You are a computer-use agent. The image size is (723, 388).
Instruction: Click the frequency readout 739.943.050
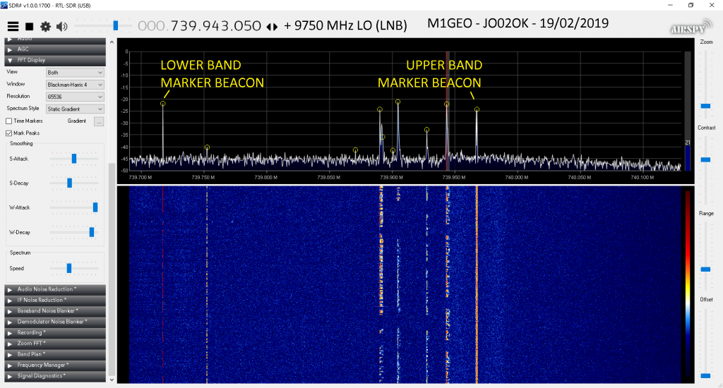coord(216,26)
